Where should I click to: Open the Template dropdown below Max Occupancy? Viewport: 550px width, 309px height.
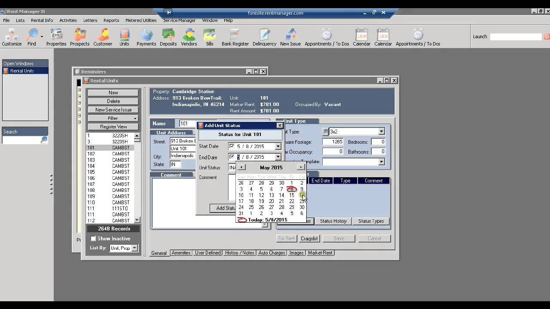[x=381, y=162]
